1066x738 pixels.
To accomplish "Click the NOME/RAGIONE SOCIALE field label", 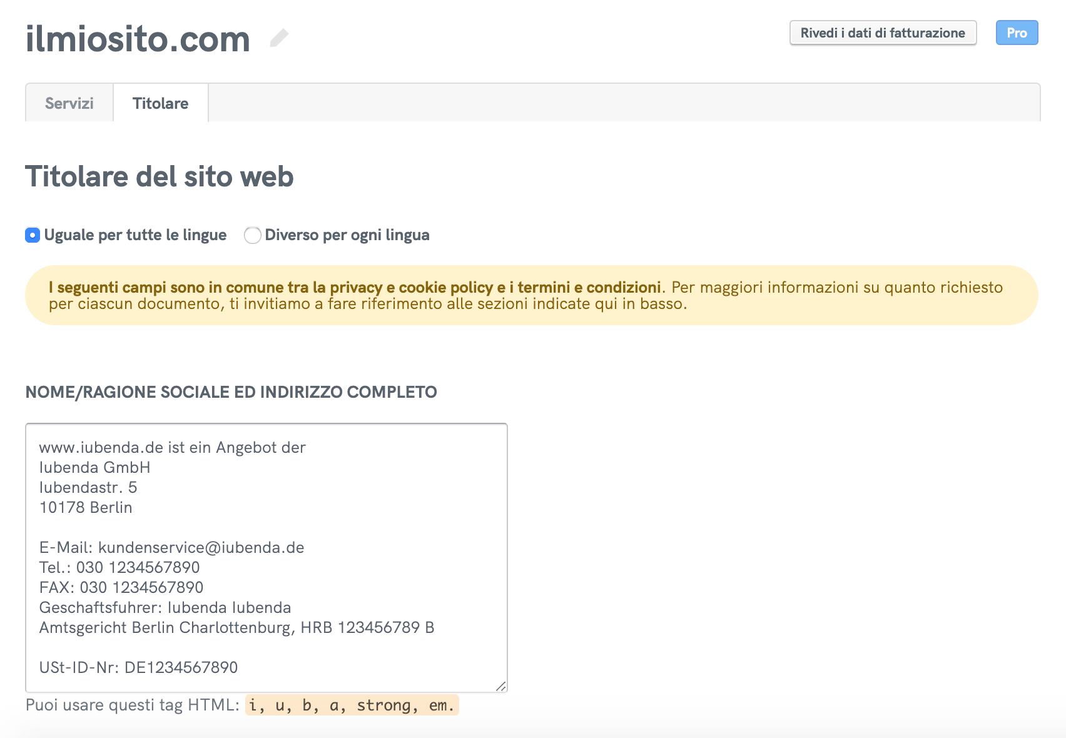I will click(231, 392).
